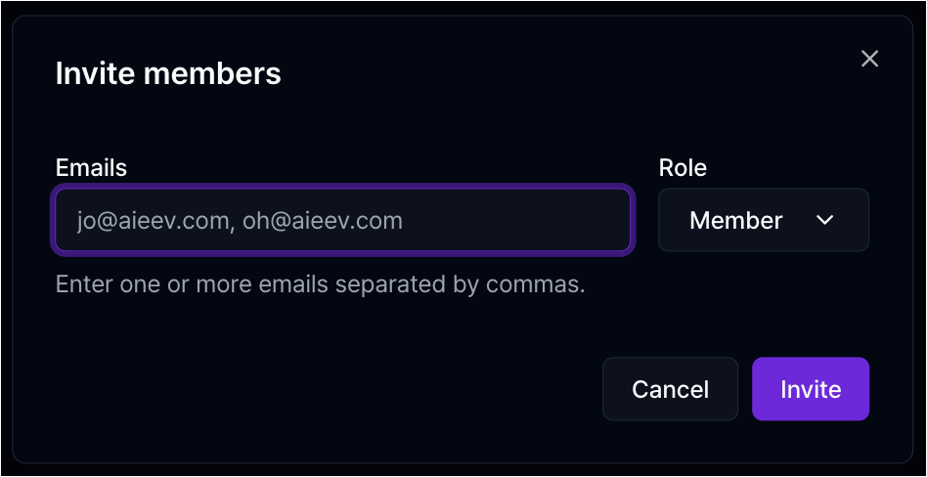Click the jo@aieev.com placeholder text
This screenshot has width=927, height=477.
(152, 221)
